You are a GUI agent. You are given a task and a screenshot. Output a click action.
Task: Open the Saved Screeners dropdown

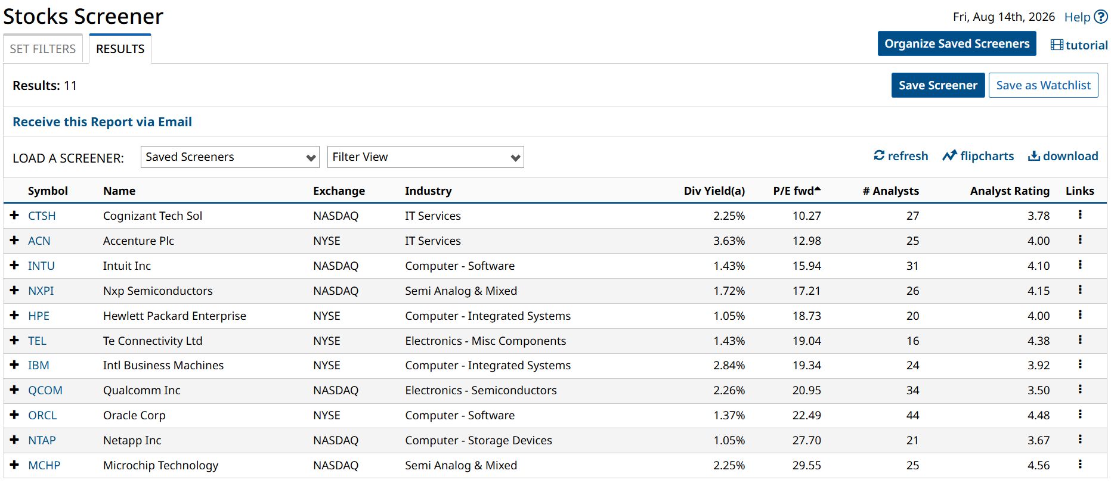230,157
